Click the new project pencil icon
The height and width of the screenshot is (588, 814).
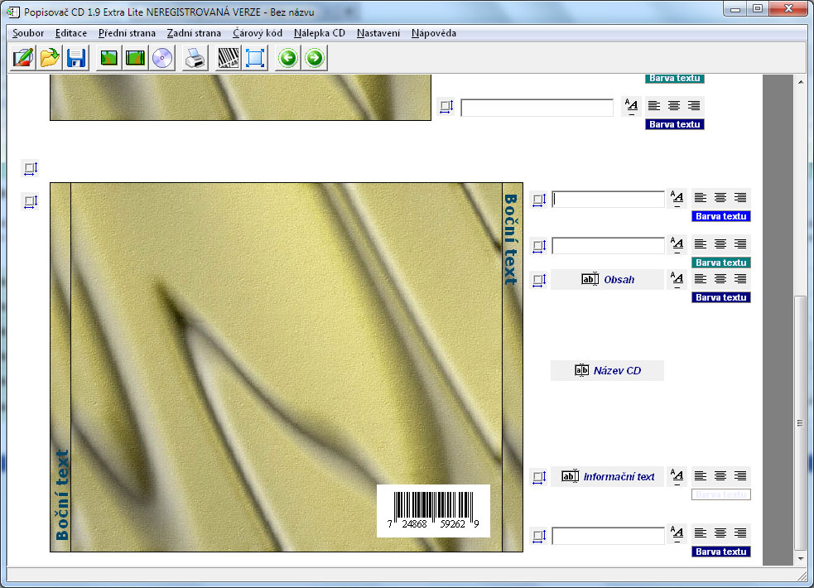click(x=23, y=58)
